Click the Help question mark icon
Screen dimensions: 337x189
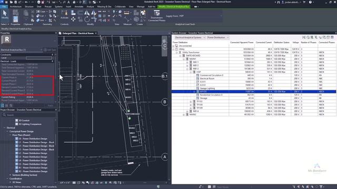[310, 2]
